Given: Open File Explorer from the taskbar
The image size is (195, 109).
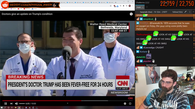Looking at the screenshot, I should click(16, 108).
